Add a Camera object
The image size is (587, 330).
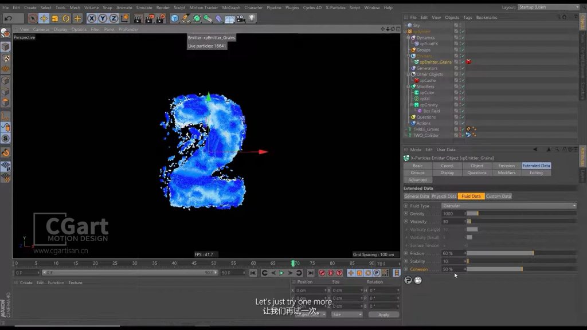(x=241, y=18)
